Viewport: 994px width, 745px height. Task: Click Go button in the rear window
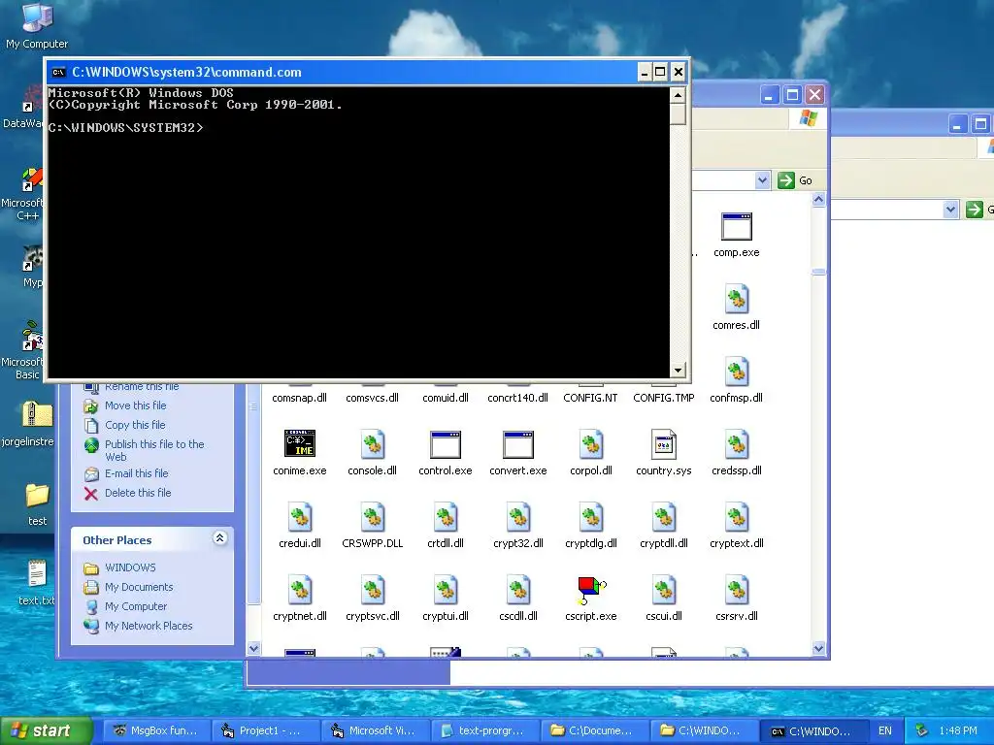(979, 210)
